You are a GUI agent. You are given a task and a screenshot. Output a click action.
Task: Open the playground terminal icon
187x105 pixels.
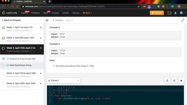pyautogui.click(x=169, y=13)
